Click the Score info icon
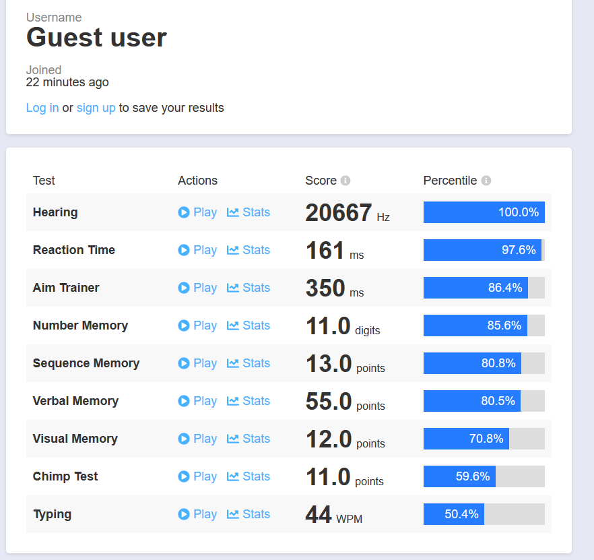Image resolution: width=594 pixels, height=560 pixels. pyautogui.click(x=345, y=181)
